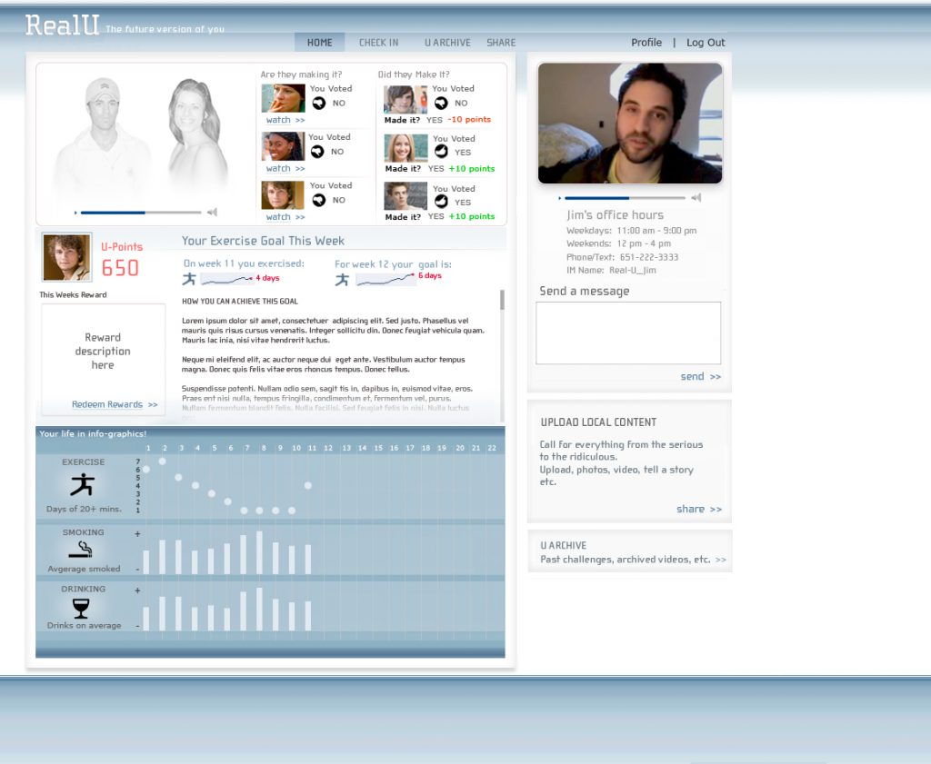Screen dimensions: 931x764
Task: Click the play arrow on Jim's video
Action: tap(559, 198)
